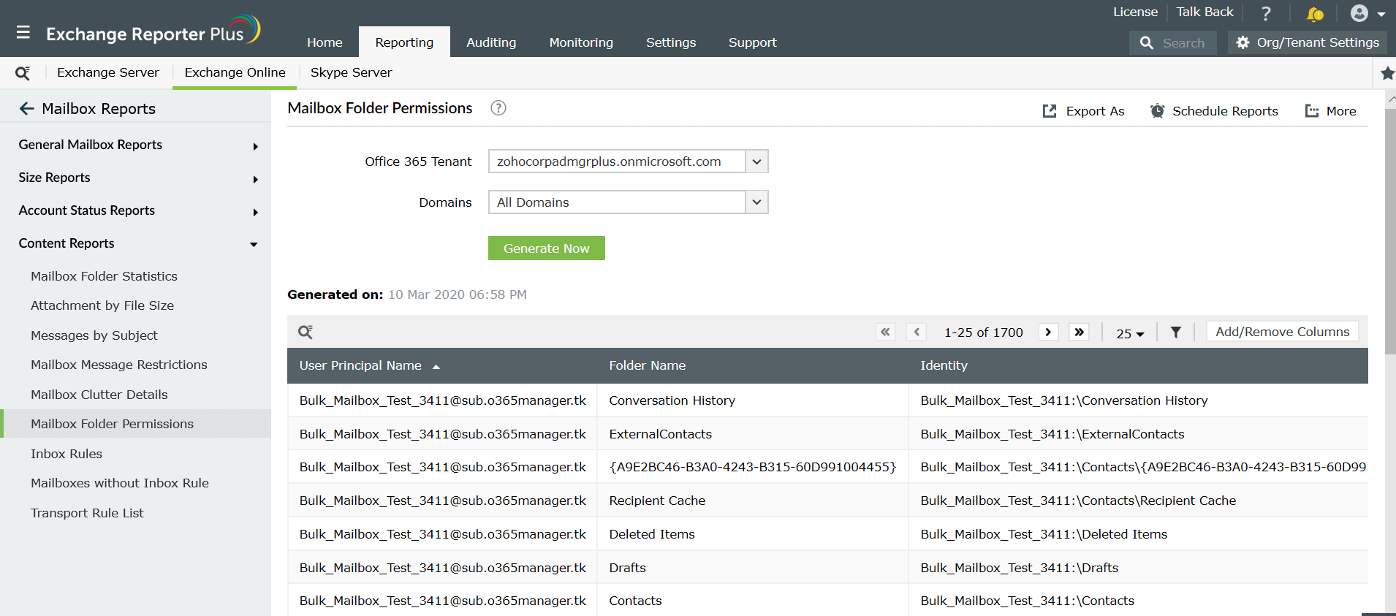Open Attachment by File Size report

click(x=102, y=305)
